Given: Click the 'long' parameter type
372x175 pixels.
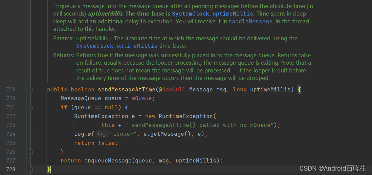Looking at the screenshot, I should [240, 90].
